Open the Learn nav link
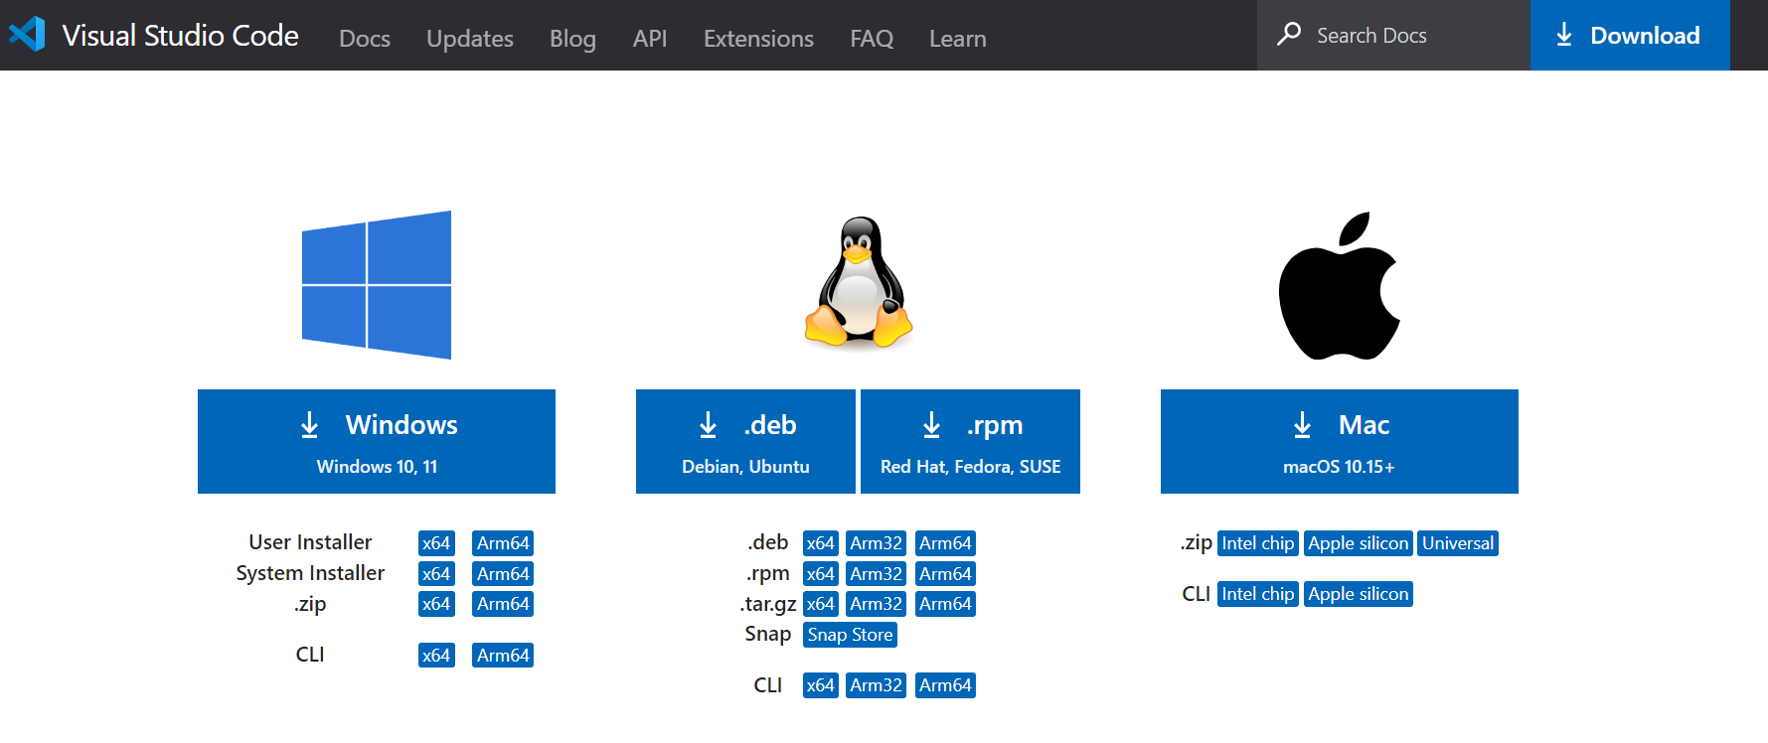Image resolution: width=1768 pixels, height=743 pixels. point(958,39)
